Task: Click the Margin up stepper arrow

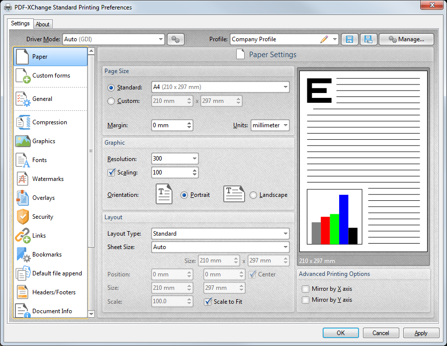Action: [188, 123]
